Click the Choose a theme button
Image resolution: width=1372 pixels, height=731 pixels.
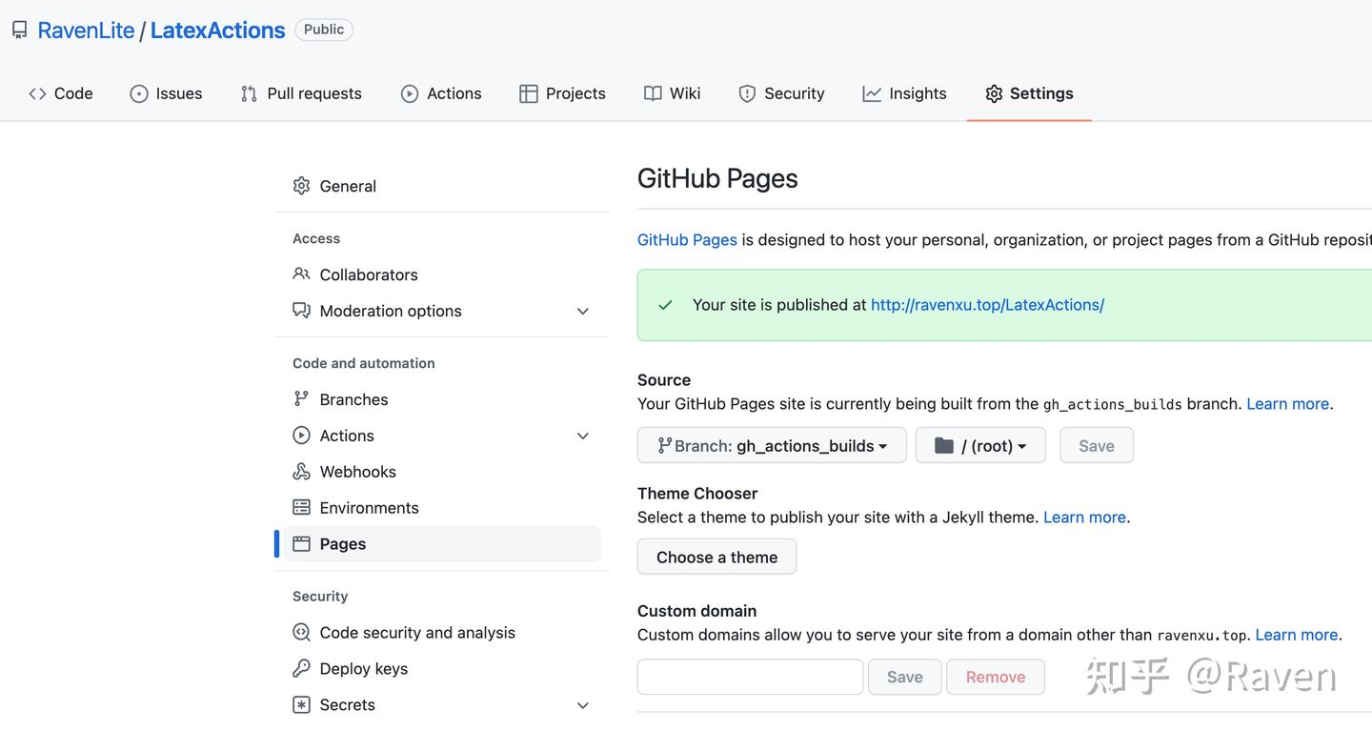click(716, 557)
